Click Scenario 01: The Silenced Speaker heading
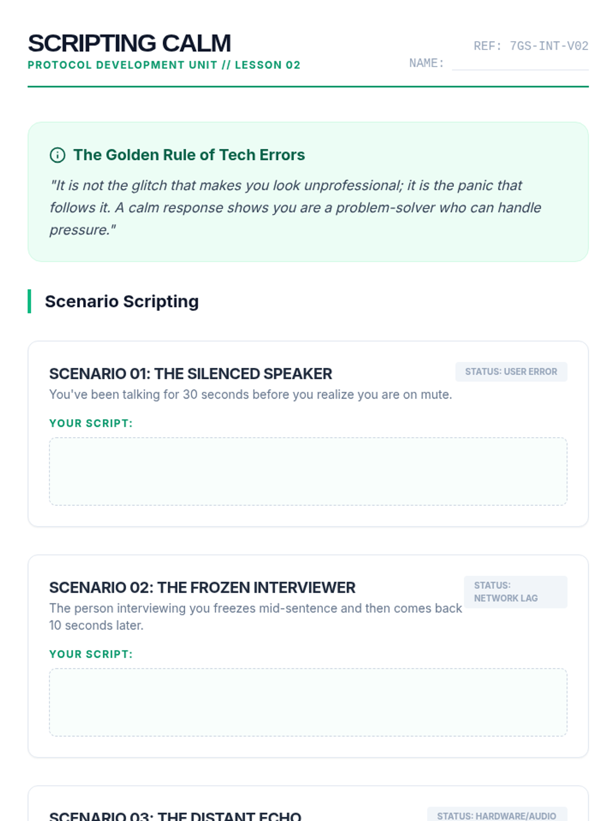The height and width of the screenshot is (821, 616). click(190, 374)
